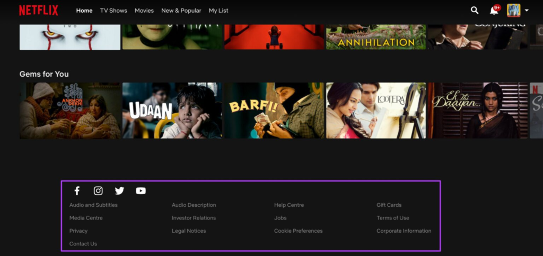Viewport: 543px width, 256px height.
Task: Click the profile avatar picture
Action: pos(513,11)
